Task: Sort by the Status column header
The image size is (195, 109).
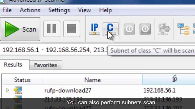Action: click(x=22, y=80)
